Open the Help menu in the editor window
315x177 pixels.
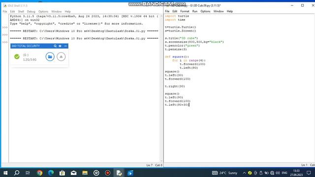click(230, 11)
